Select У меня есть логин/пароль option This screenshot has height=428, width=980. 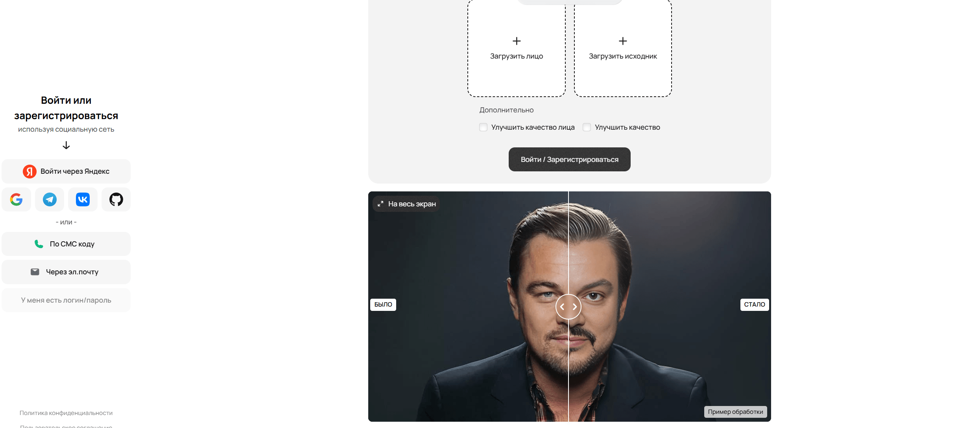(x=66, y=300)
